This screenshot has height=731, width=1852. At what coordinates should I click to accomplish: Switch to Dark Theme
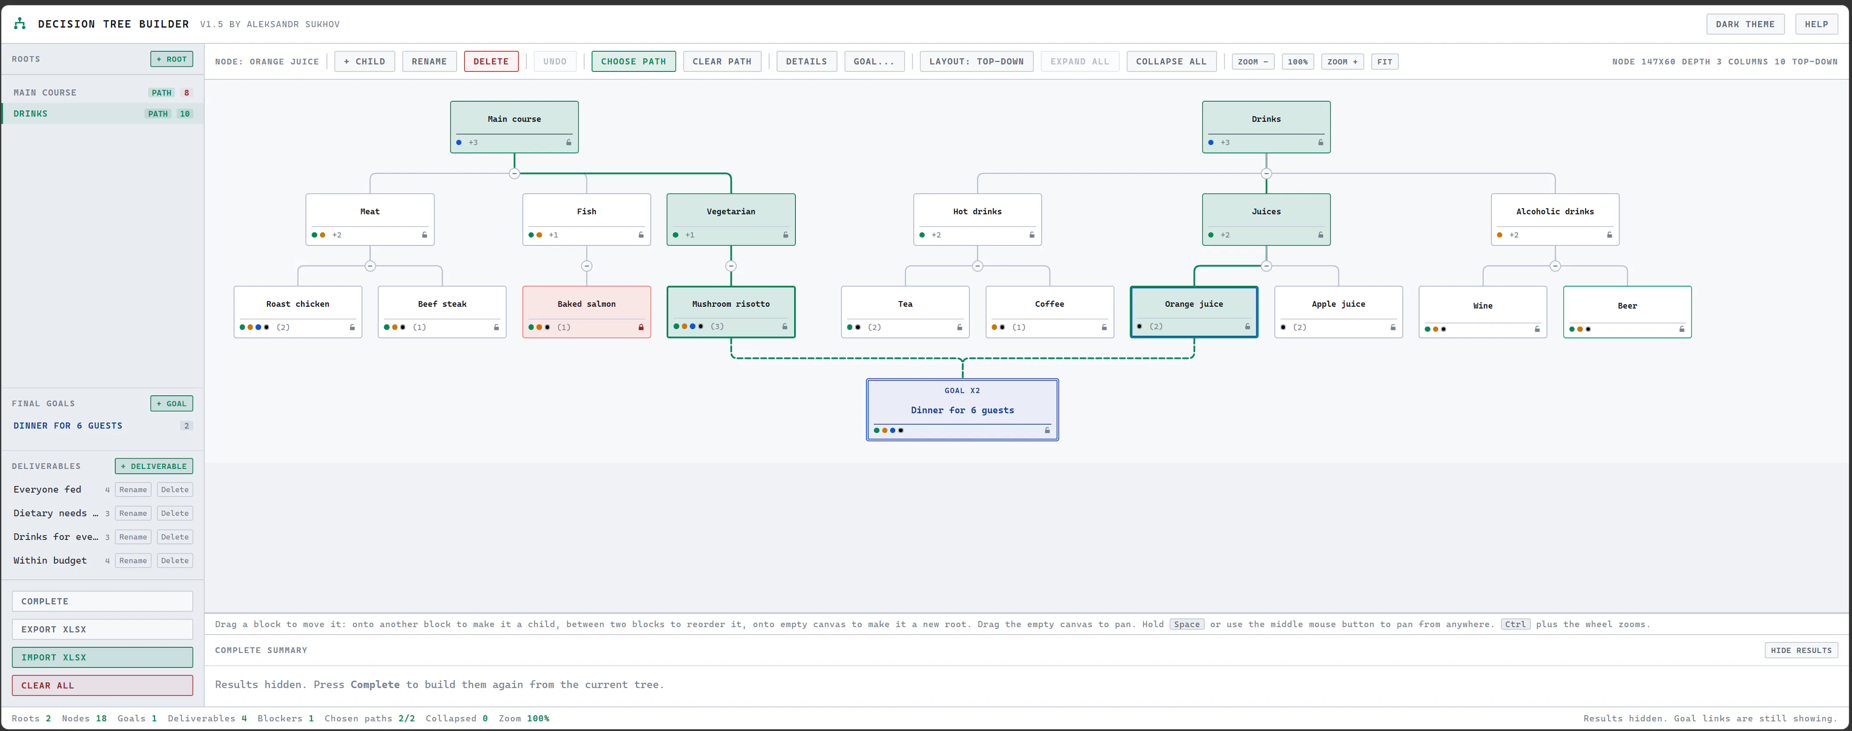(x=1744, y=24)
